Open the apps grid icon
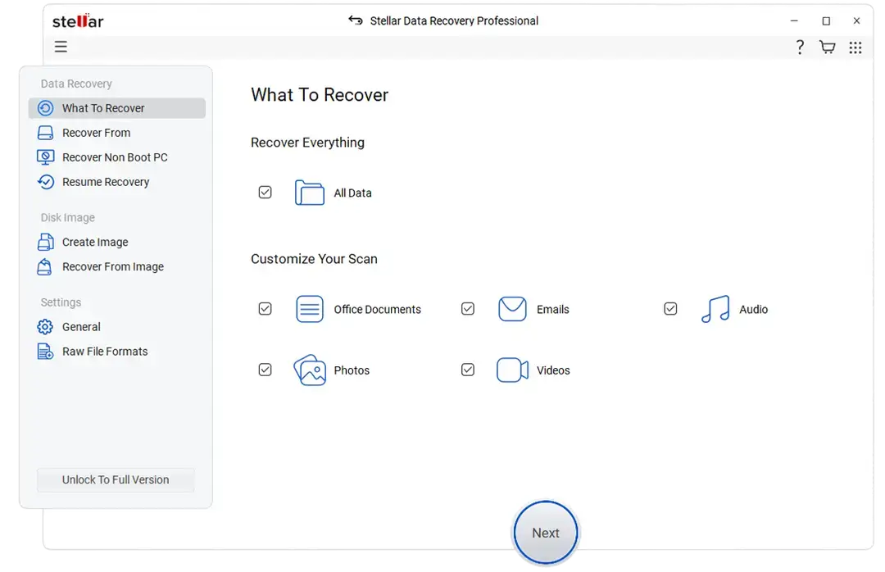885x572 pixels. click(855, 48)
